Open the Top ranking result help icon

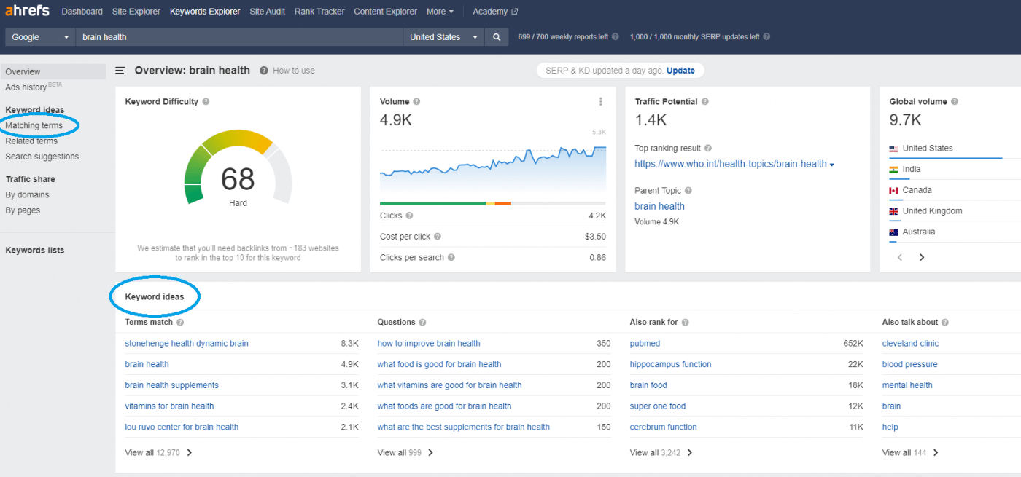tap(708, 149)
